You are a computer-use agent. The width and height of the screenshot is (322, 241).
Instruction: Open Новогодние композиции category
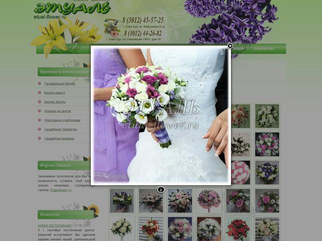tap(62, 120)
